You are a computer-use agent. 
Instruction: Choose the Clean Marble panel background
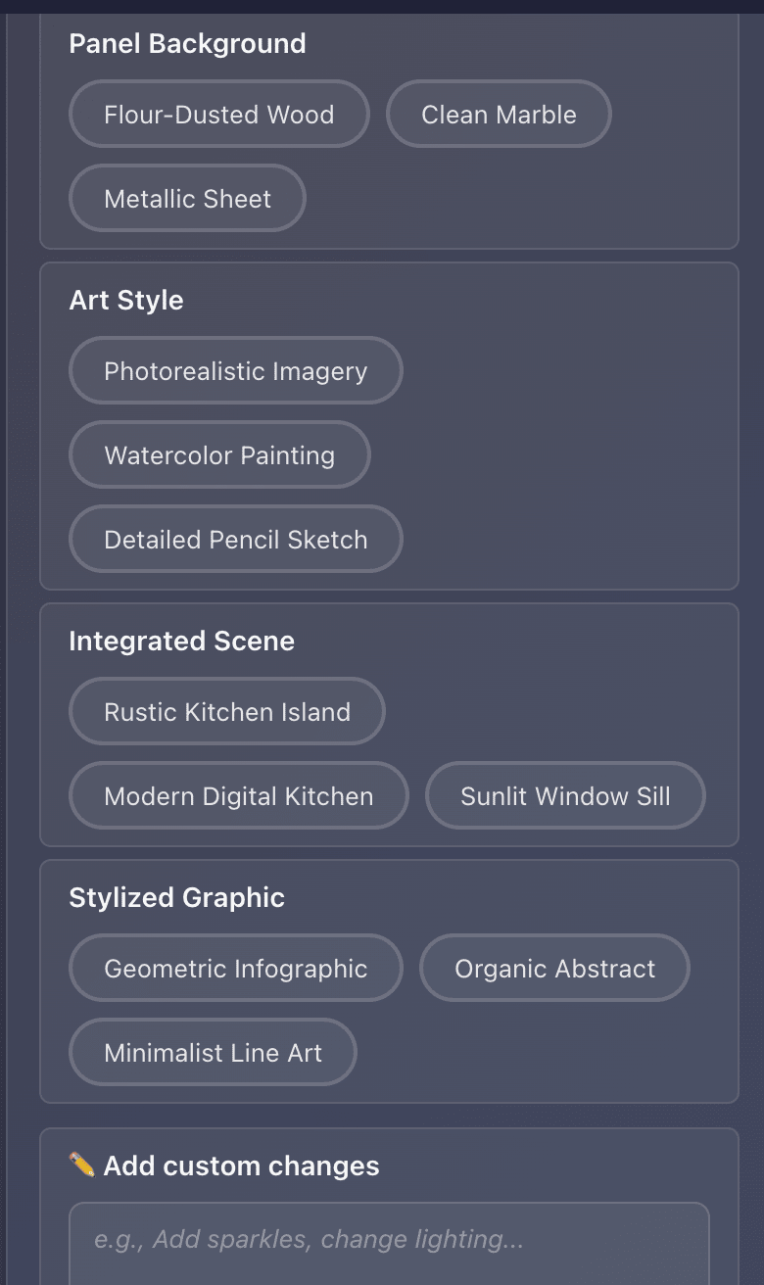[x=499, y=115]
